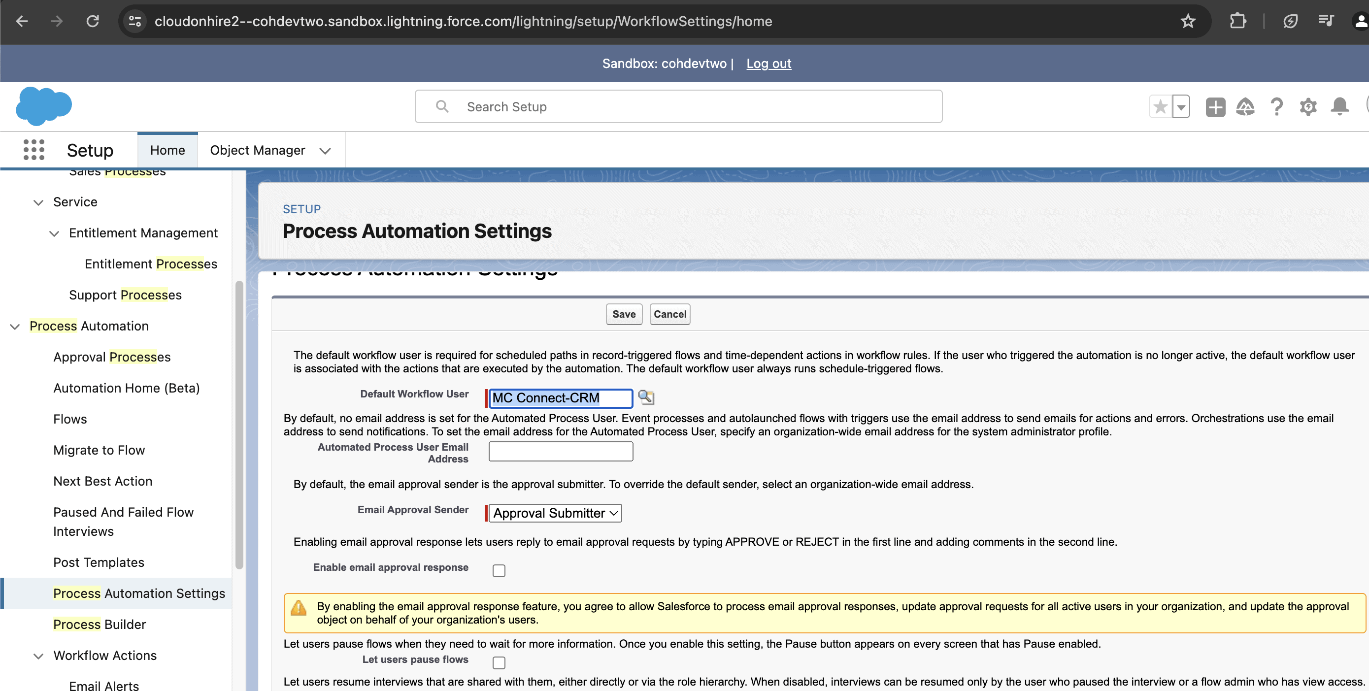The image size is (1369, 691).
Task: Open the Email Approval Sender dropdown
Action: tap(555, 513)
